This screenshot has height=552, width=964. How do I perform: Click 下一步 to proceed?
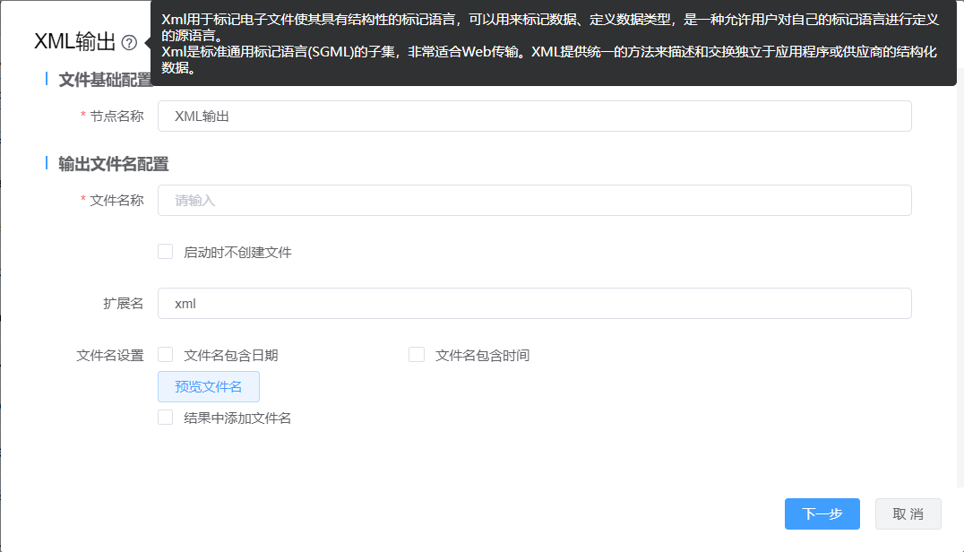coord(822,514)
